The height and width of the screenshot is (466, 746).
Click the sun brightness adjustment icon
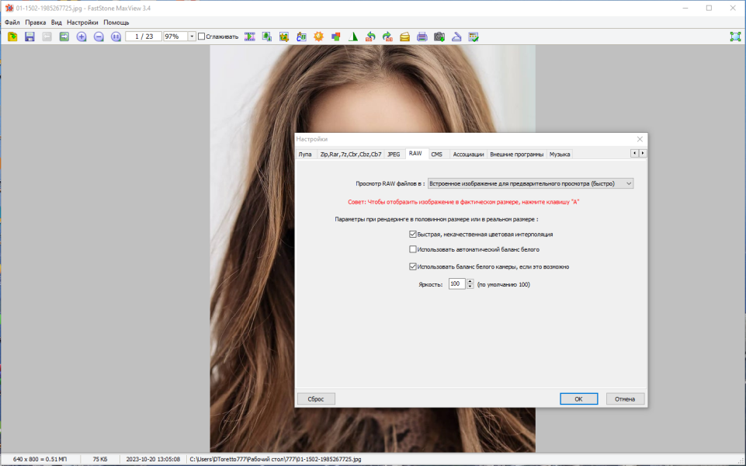318,37
